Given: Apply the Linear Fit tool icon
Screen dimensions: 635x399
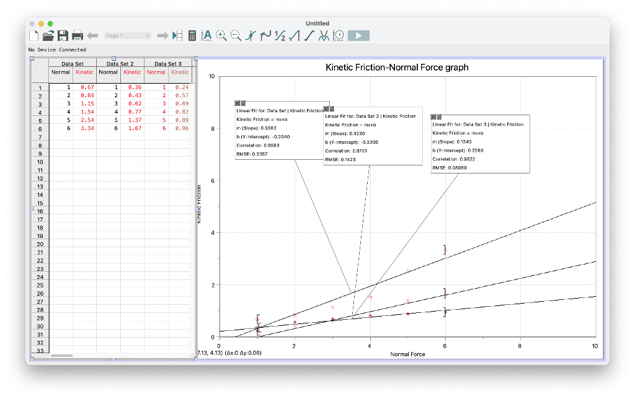Looking at the screenshot, I should [309, 35].
